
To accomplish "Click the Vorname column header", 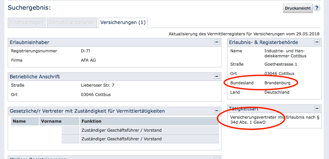I will (x=51, y=121).
